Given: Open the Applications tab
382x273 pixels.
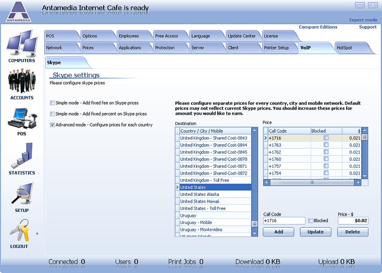Looking at the screenshot, I should 134,48.
